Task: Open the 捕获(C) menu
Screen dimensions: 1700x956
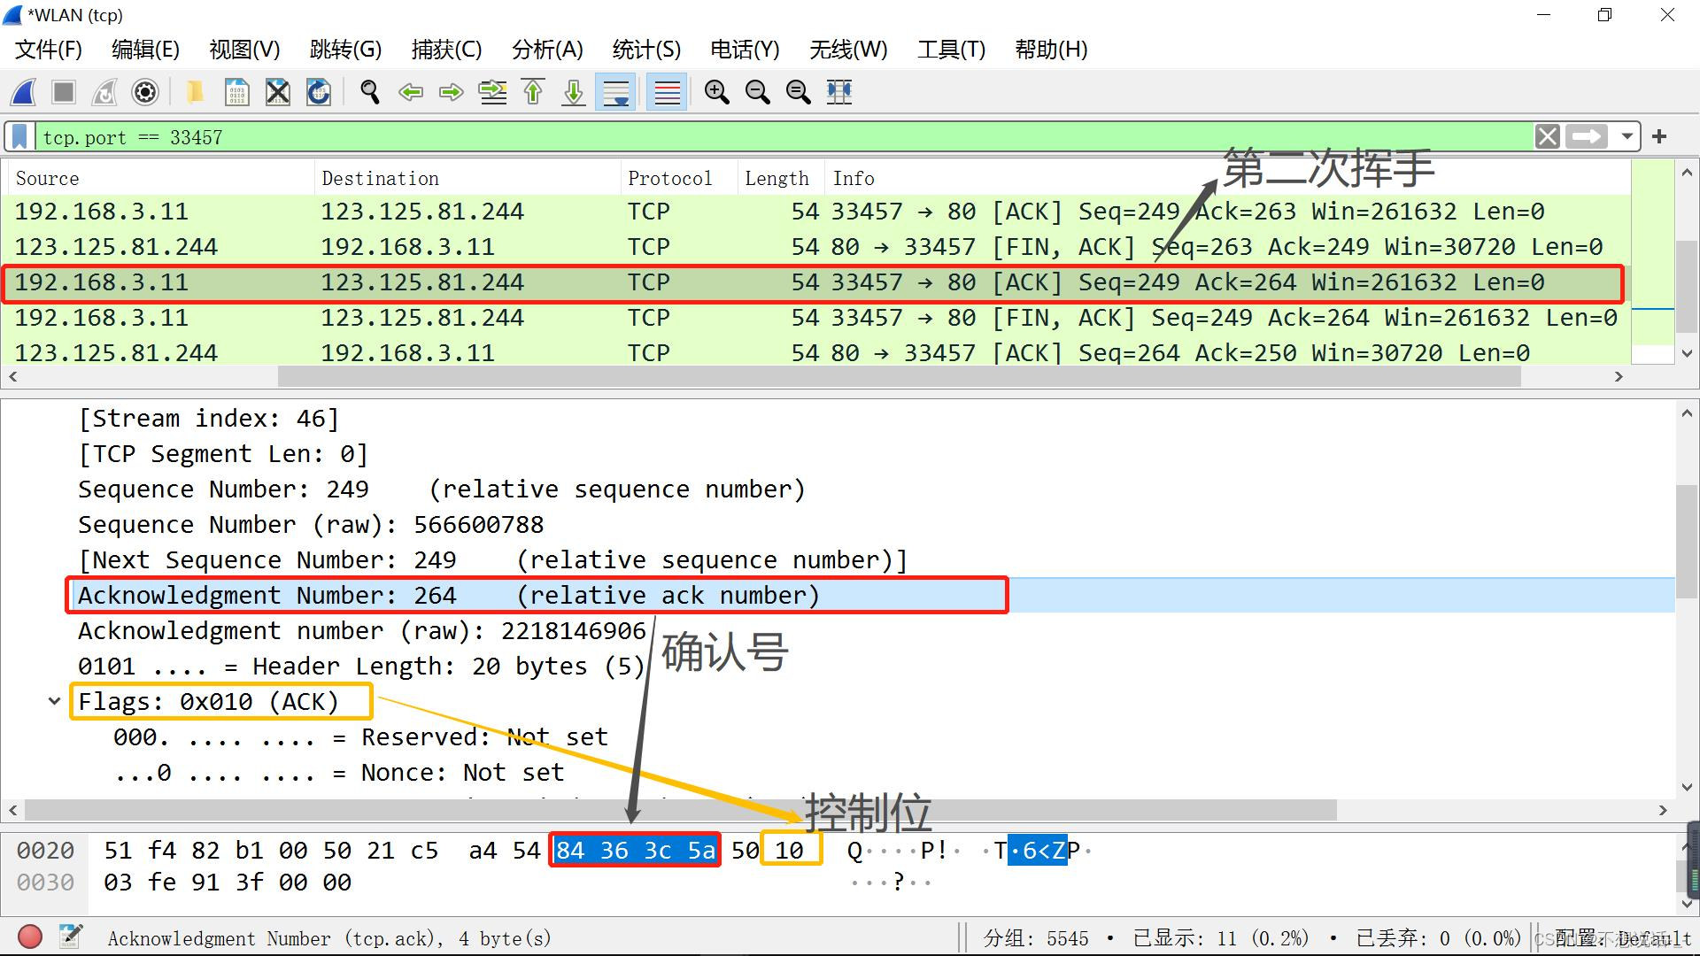Action: [446, 50]
